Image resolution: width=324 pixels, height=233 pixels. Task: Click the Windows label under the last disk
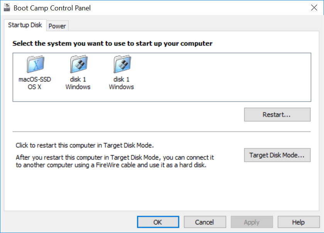[121, 87]
